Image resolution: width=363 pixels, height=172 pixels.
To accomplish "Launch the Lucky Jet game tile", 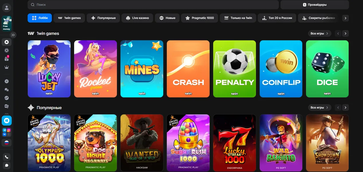I will click(49, 69).
